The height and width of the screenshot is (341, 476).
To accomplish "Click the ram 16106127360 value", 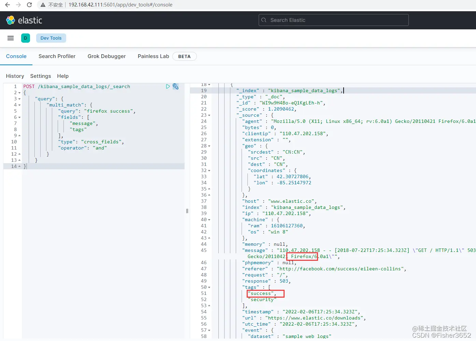I will (287, 226).
